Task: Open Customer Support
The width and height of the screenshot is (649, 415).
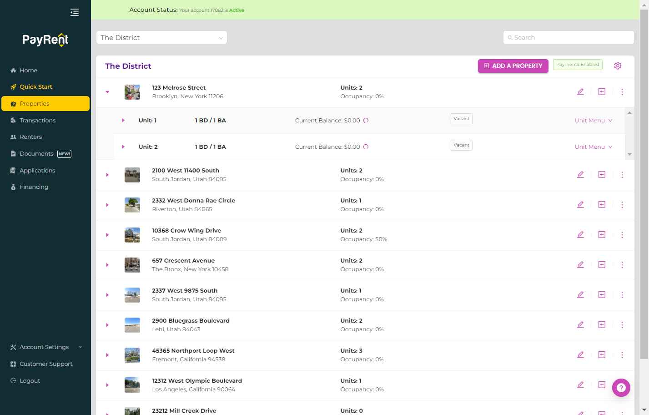Action: coord(45,364)
